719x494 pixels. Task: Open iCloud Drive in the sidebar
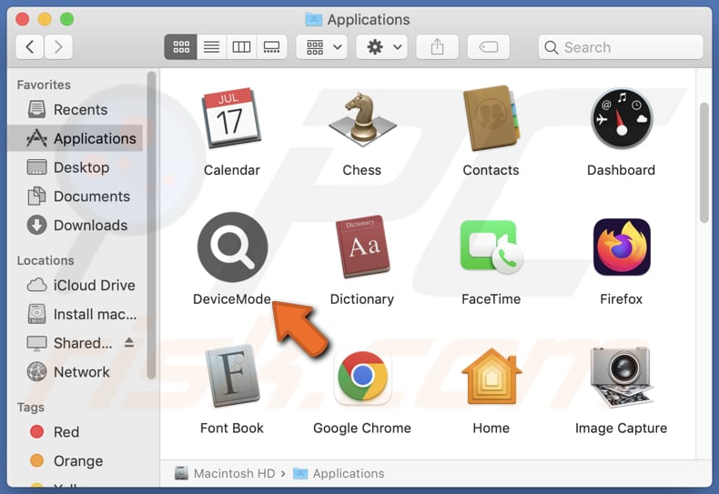coord(76,285)
